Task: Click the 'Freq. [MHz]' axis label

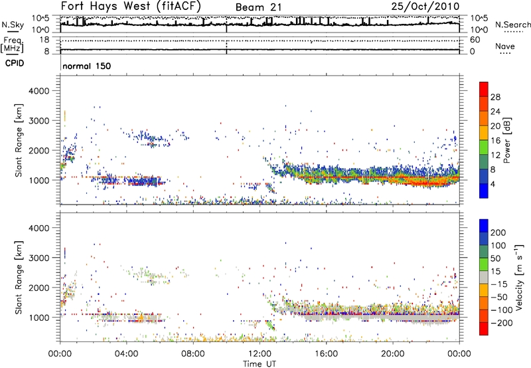Action: [13, 45]
